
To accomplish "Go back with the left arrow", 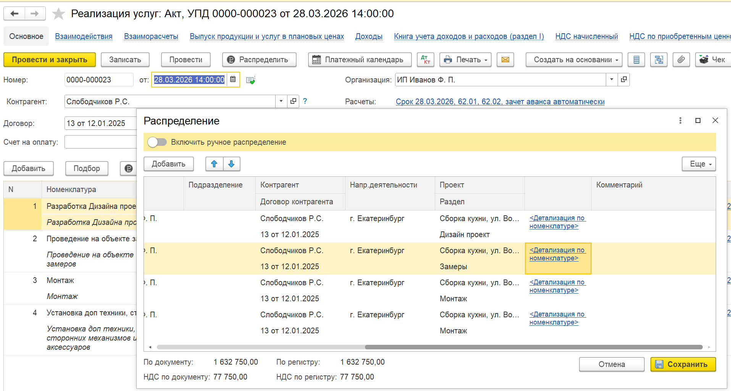I will tap(15, 14).
